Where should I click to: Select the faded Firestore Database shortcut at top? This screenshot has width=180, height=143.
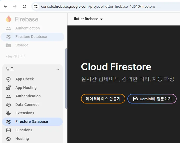pyautogui.click(x=32, y=37)
